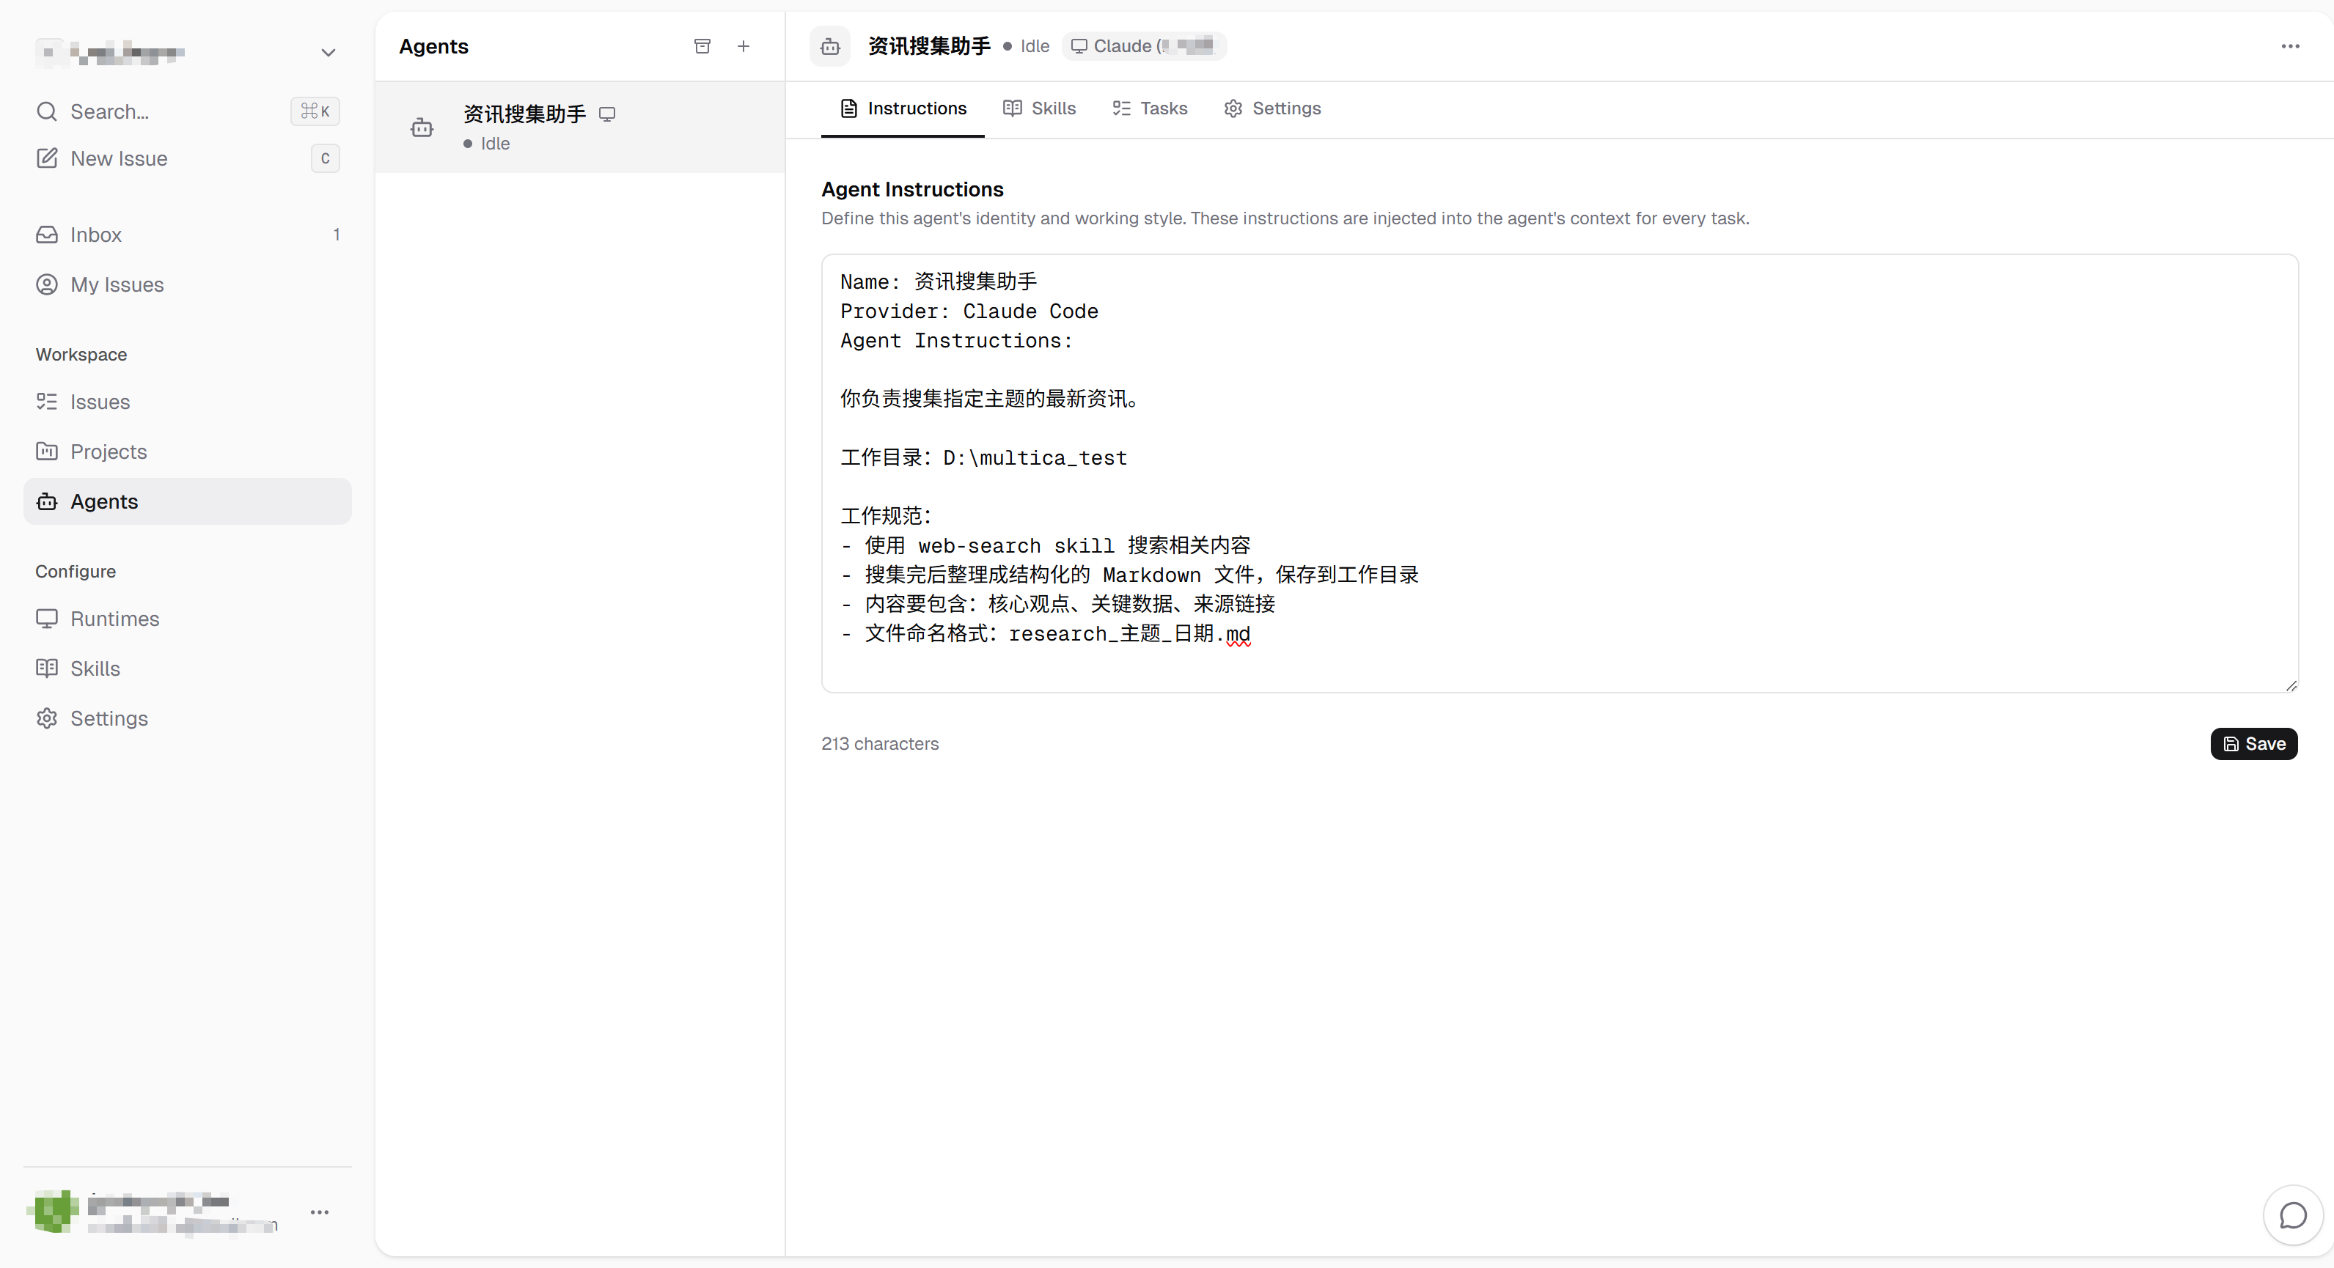
Task: Click the New Issue pencil icon
Action: tap(47, 158)
